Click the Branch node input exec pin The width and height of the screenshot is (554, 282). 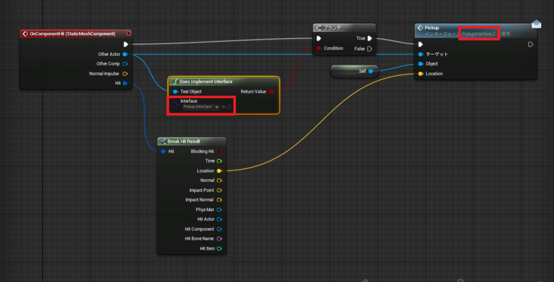(x=319, y=38)
